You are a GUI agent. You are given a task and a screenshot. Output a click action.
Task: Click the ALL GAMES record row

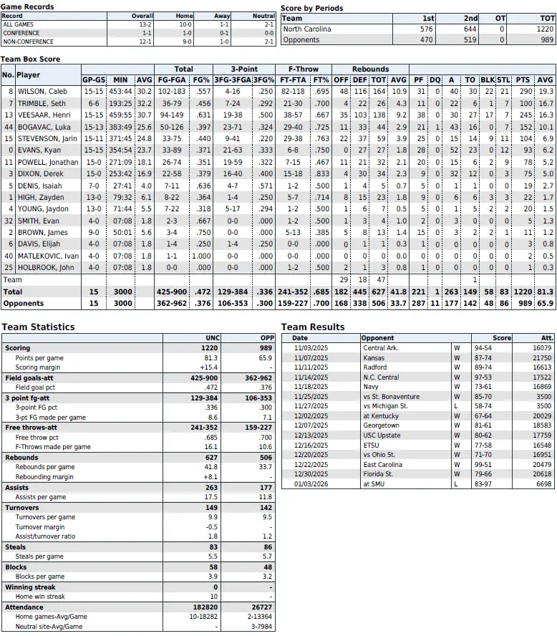[x=19, y=24]
